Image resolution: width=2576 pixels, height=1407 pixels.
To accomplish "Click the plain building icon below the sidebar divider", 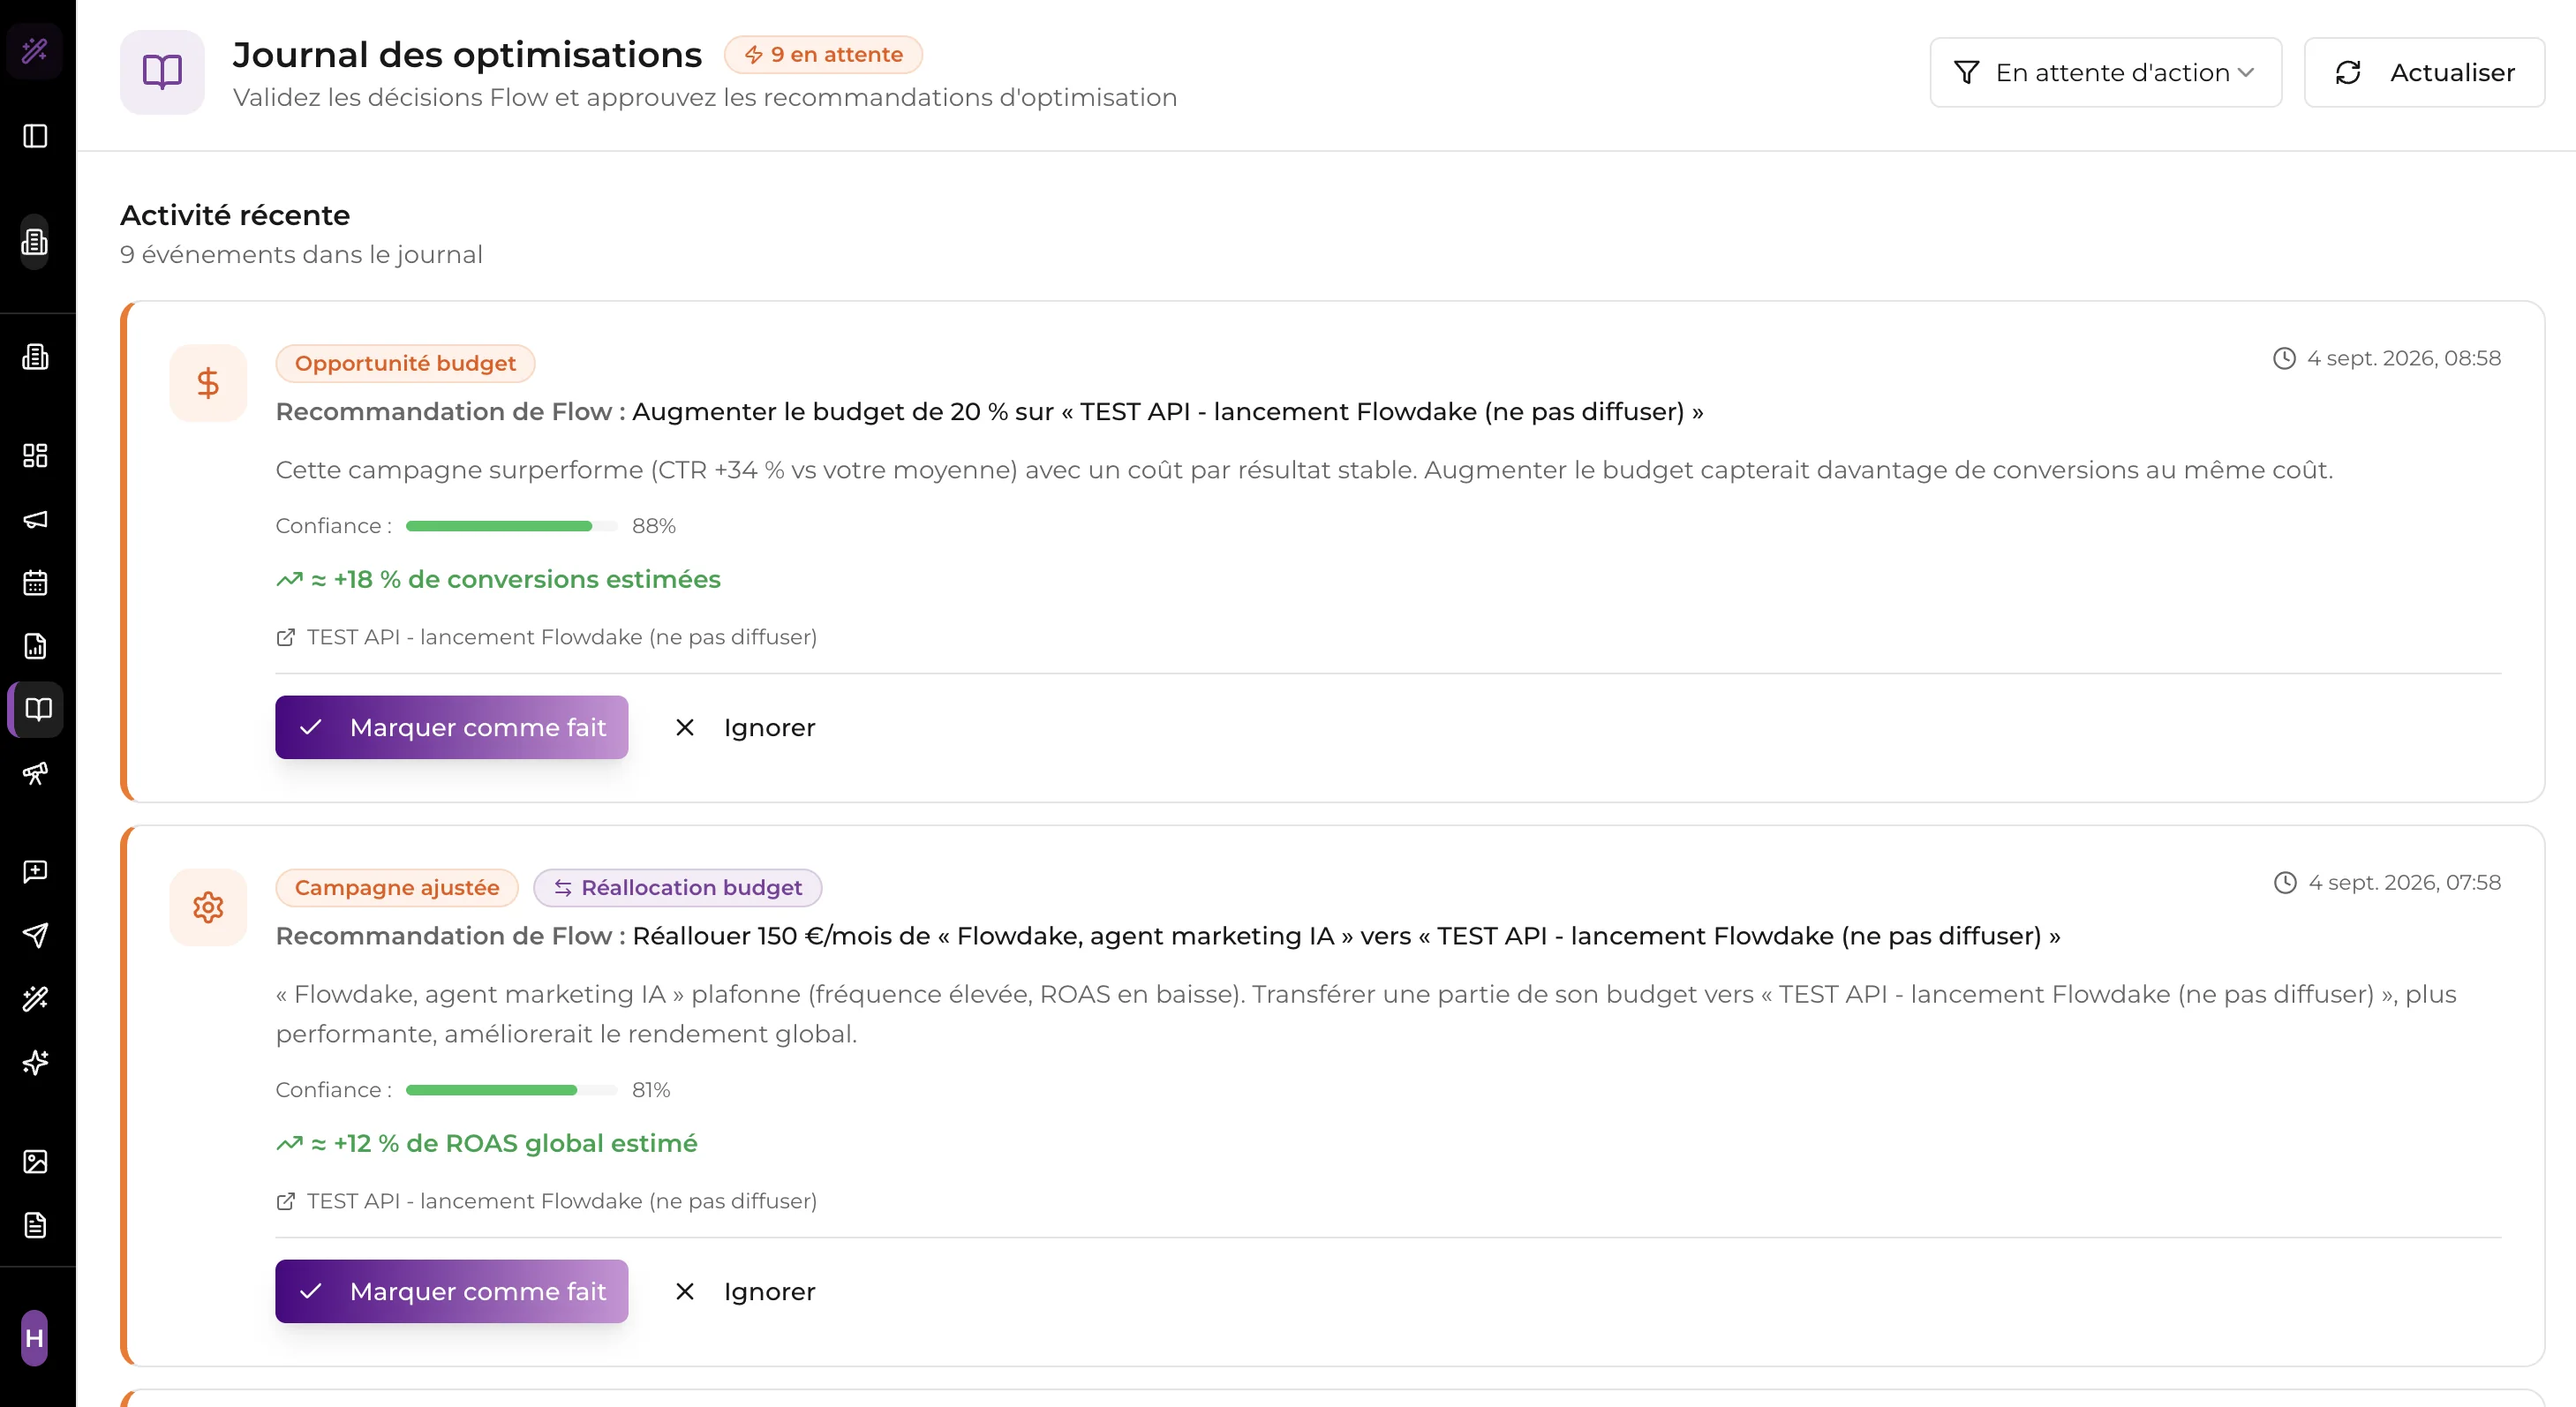I will tap(35, 357).
